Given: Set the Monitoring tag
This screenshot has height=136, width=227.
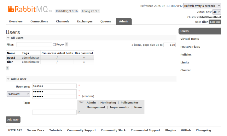Looking at the screenshot, I should pyautogui.click(x=108, y=103).
